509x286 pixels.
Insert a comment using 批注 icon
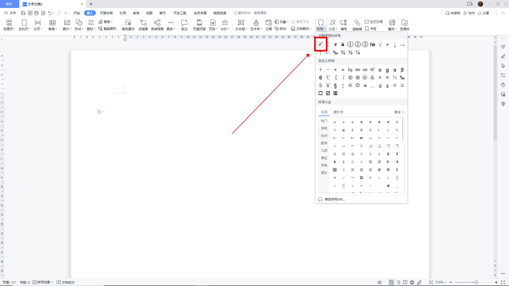(184, 25)
